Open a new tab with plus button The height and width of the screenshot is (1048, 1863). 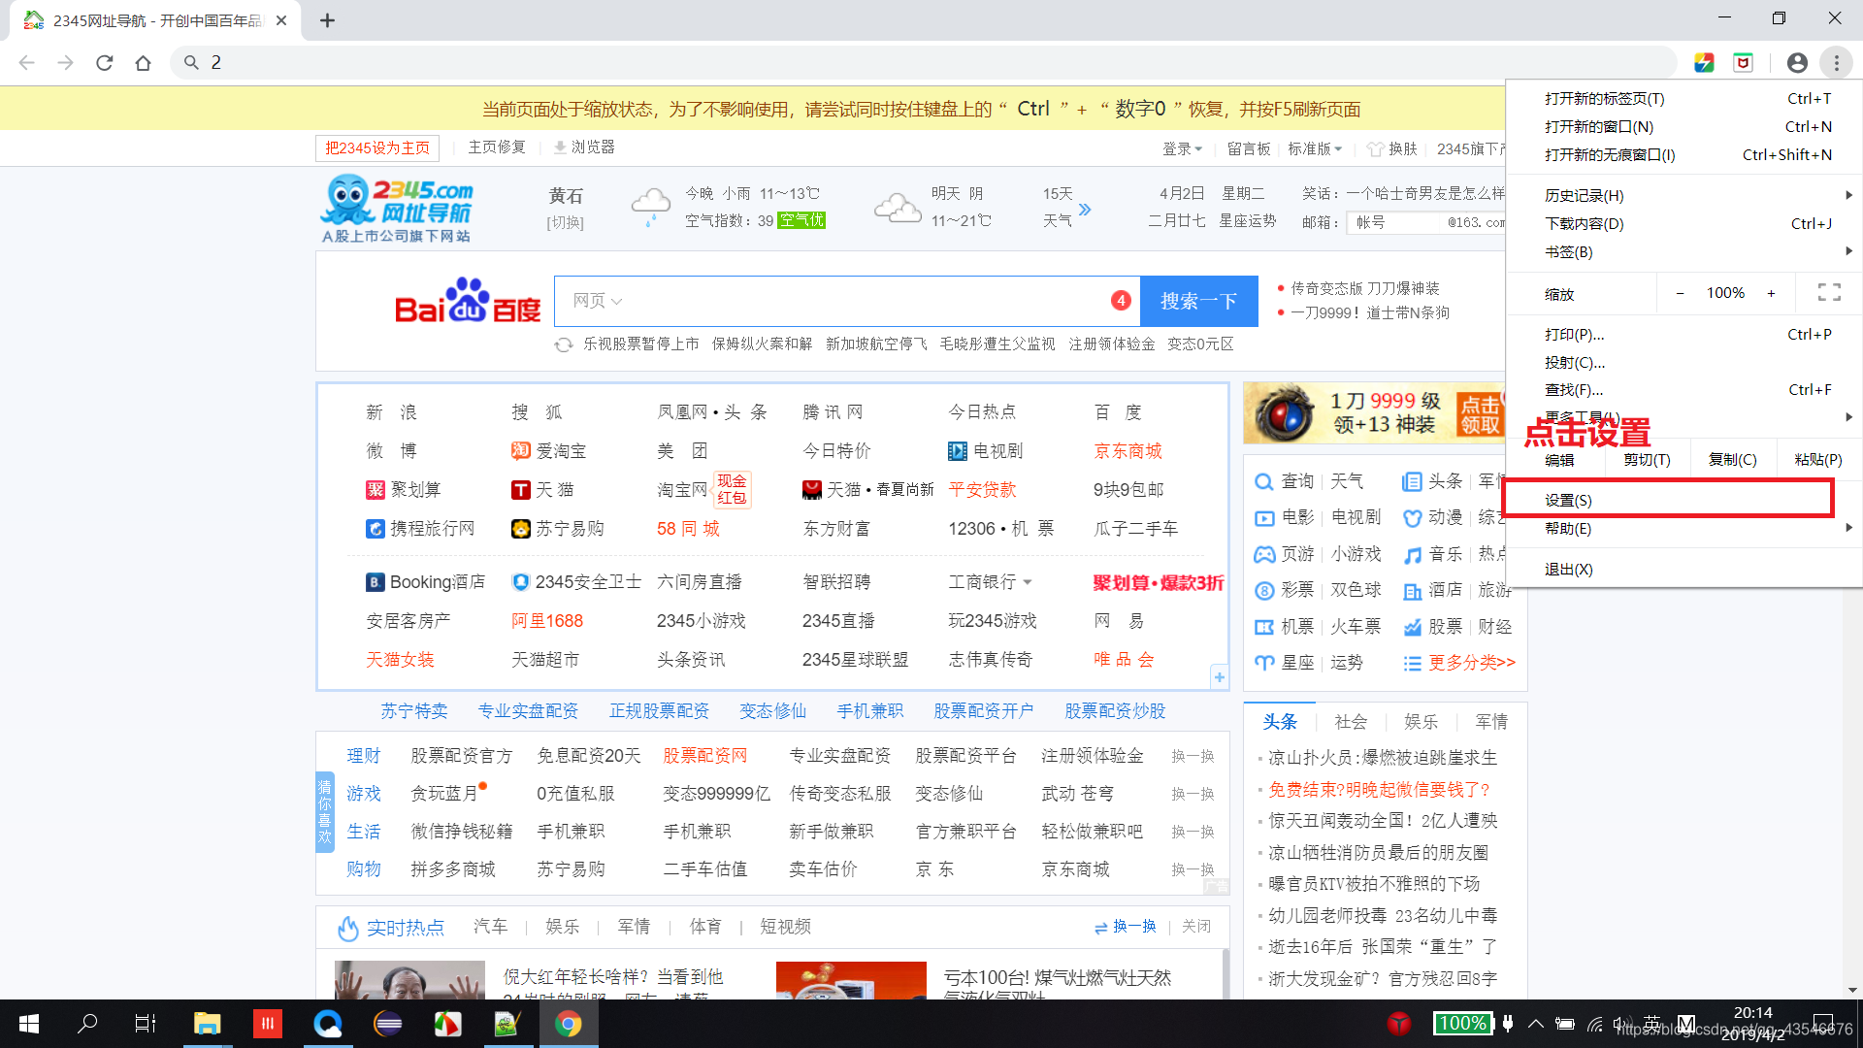[x=328, y=20]
